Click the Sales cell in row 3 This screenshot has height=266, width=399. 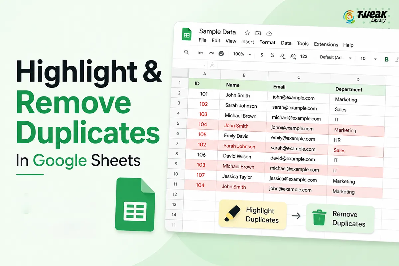pyautogui.click(x=357, y=109)
